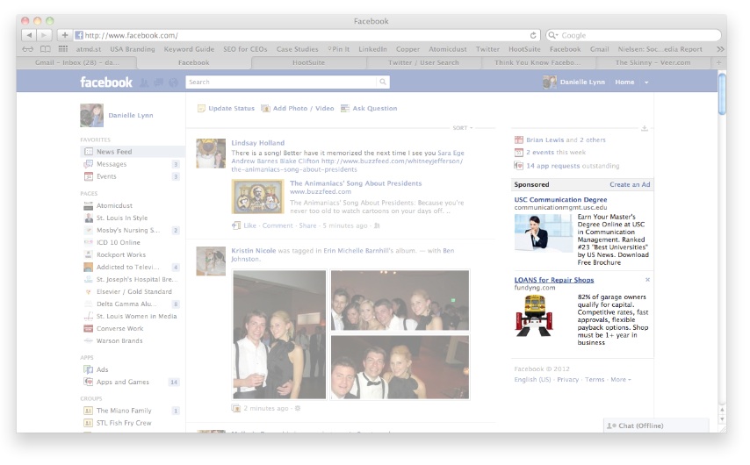Open Reading List glasses icon
750x465 pixels.
tap(28, 49)
